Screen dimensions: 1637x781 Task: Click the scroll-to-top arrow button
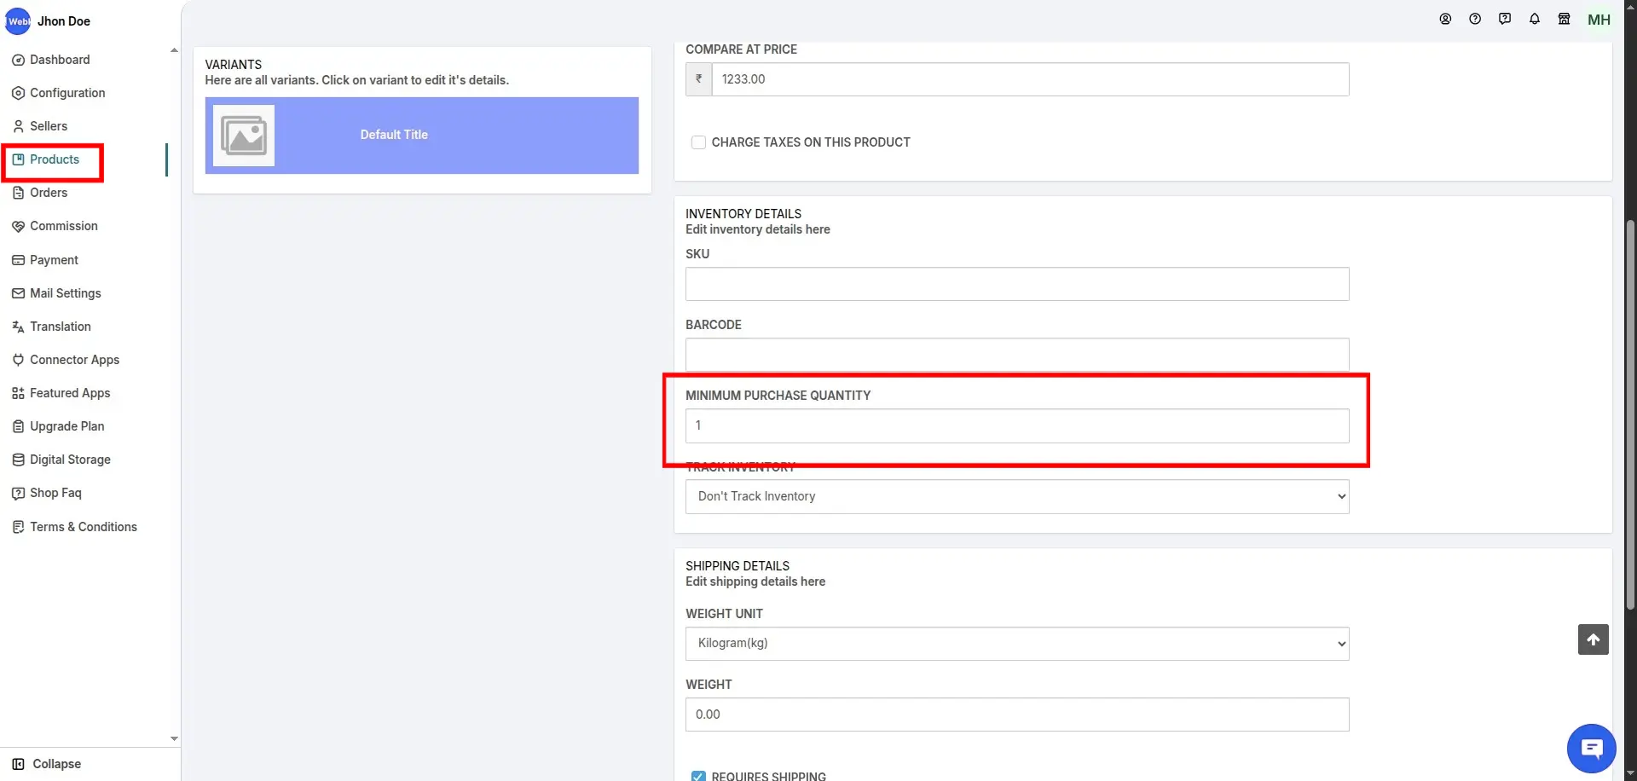click(1593, 639)
